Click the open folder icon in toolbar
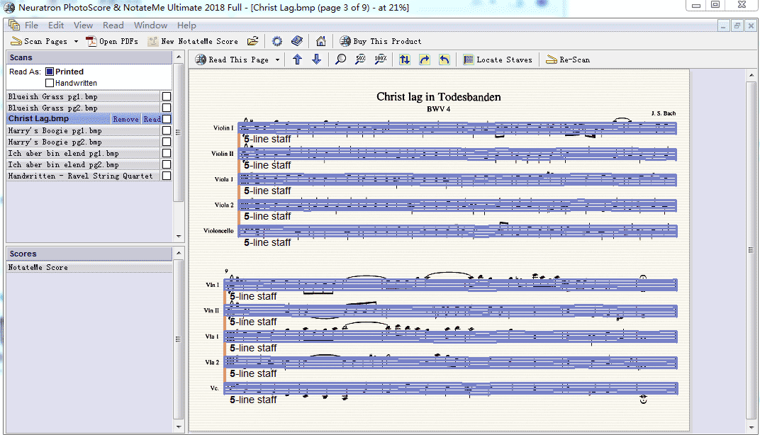Image resolution: width=760 pixels, height=435 pixels. (x=252, y=41)
